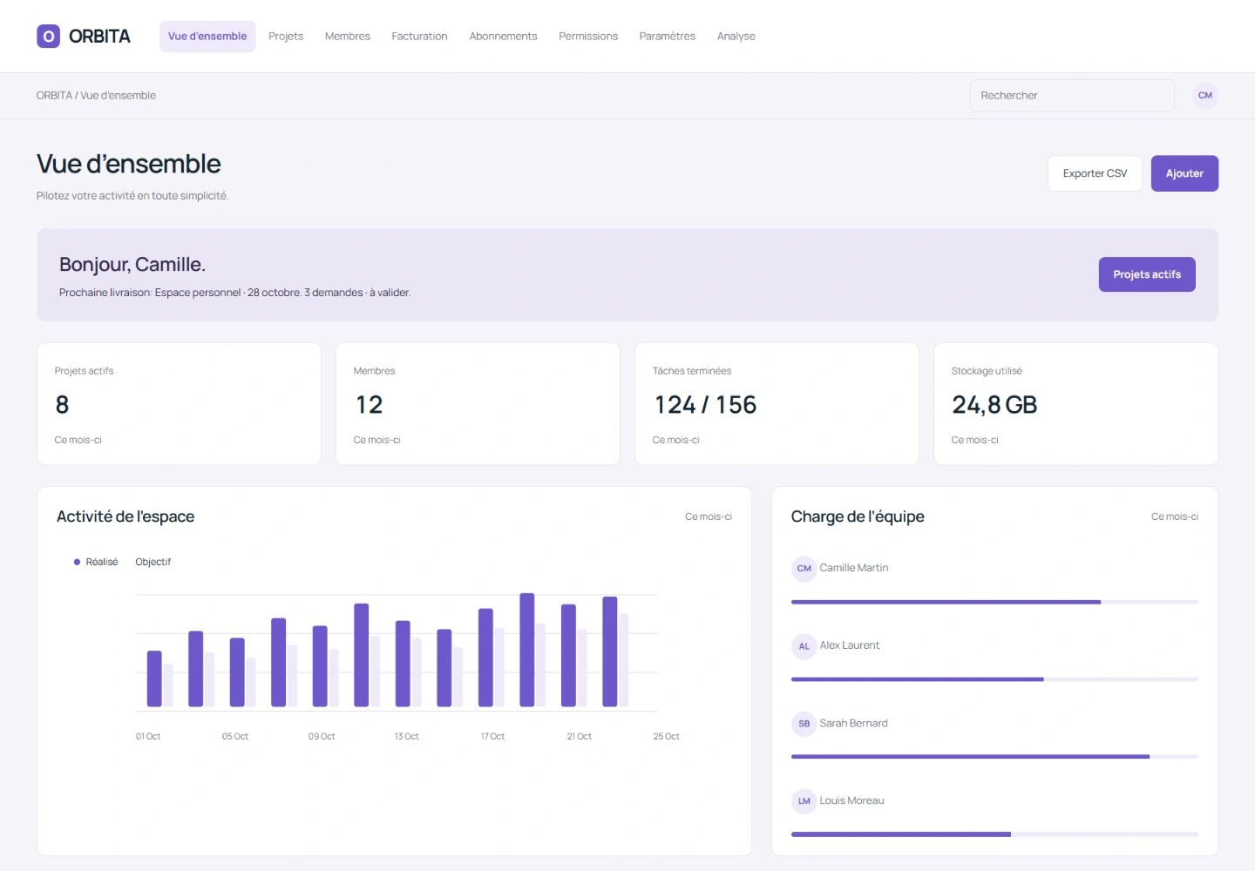
Task: Click Sarah Bernard's workload progress bar
Action: (x=994, y=757)
